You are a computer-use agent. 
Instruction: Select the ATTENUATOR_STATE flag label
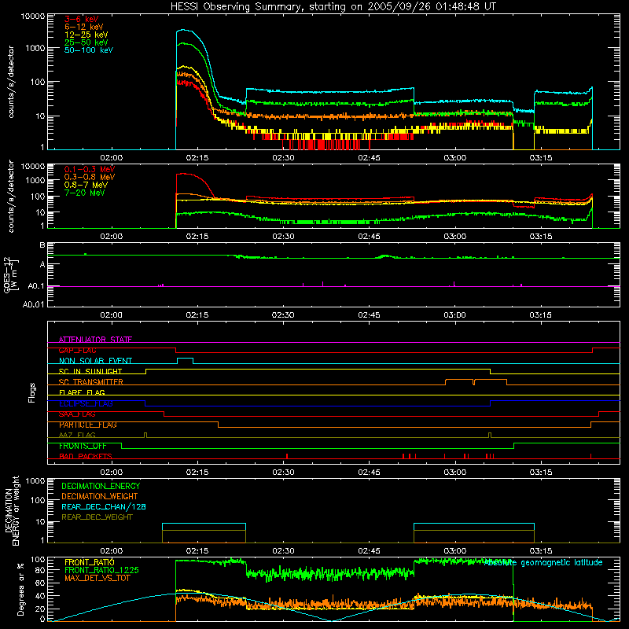[x=95, y=340]
